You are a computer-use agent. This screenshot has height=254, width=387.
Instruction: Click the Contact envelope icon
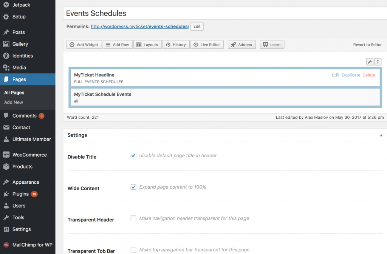click(x=6, y=127)
